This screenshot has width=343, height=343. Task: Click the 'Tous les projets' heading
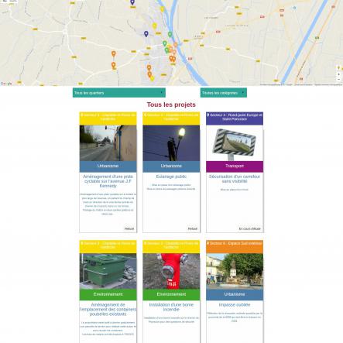coord(171,105)
